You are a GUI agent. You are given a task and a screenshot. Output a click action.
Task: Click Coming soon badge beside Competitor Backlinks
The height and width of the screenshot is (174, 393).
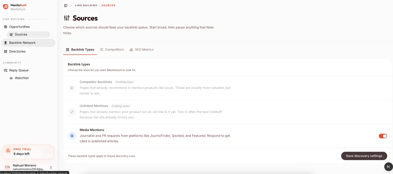(125, 82)
